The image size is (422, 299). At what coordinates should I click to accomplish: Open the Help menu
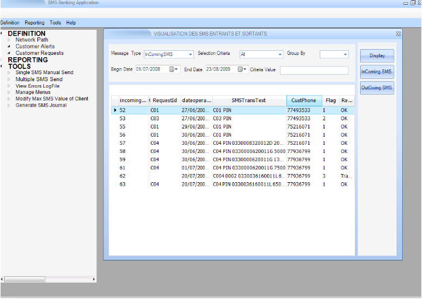point(71,23)
